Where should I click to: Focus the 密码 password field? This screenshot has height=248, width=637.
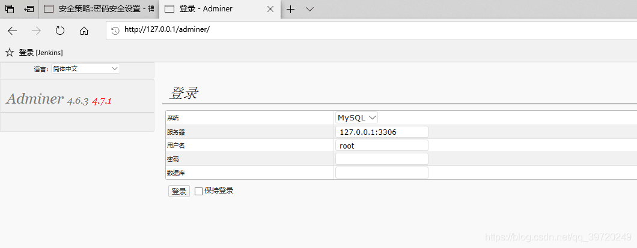pyautogui.click(x=382, y=159)
